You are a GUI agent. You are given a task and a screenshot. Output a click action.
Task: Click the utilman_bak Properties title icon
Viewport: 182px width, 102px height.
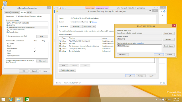[4, 8]
